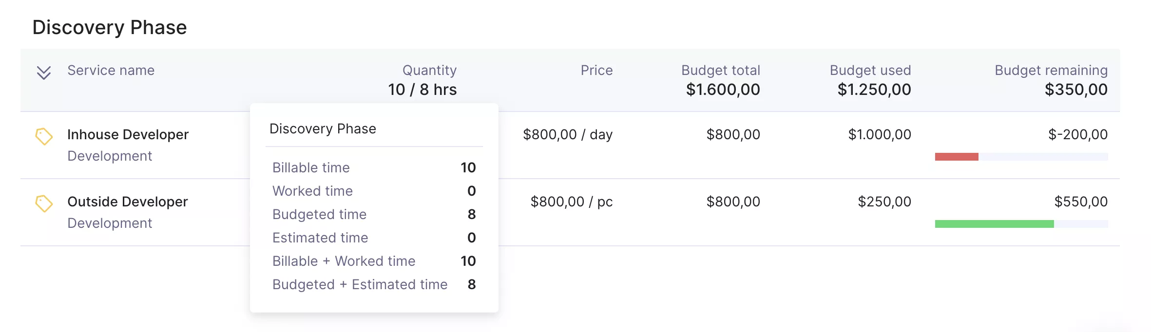Open the Inhouse Developer service
Screen dimensions: 1151x332
[x=128, y=134]
